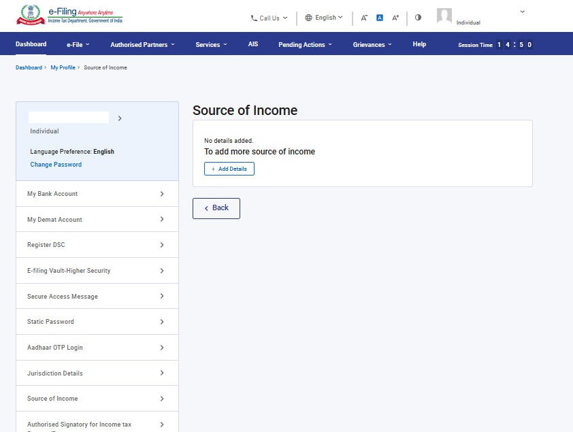Expand the user account dropdown chevron

click(523, 12)
